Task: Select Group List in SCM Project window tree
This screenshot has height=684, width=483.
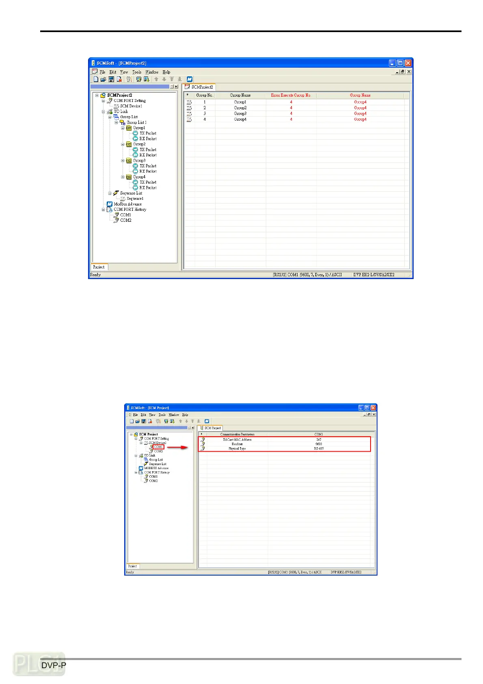Action: click(x=156, y=460)
